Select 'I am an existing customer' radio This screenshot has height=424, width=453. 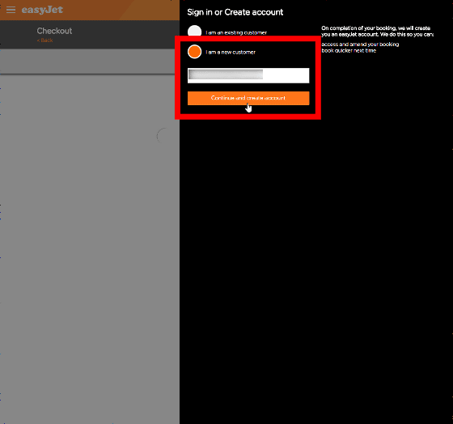[194, 31]
